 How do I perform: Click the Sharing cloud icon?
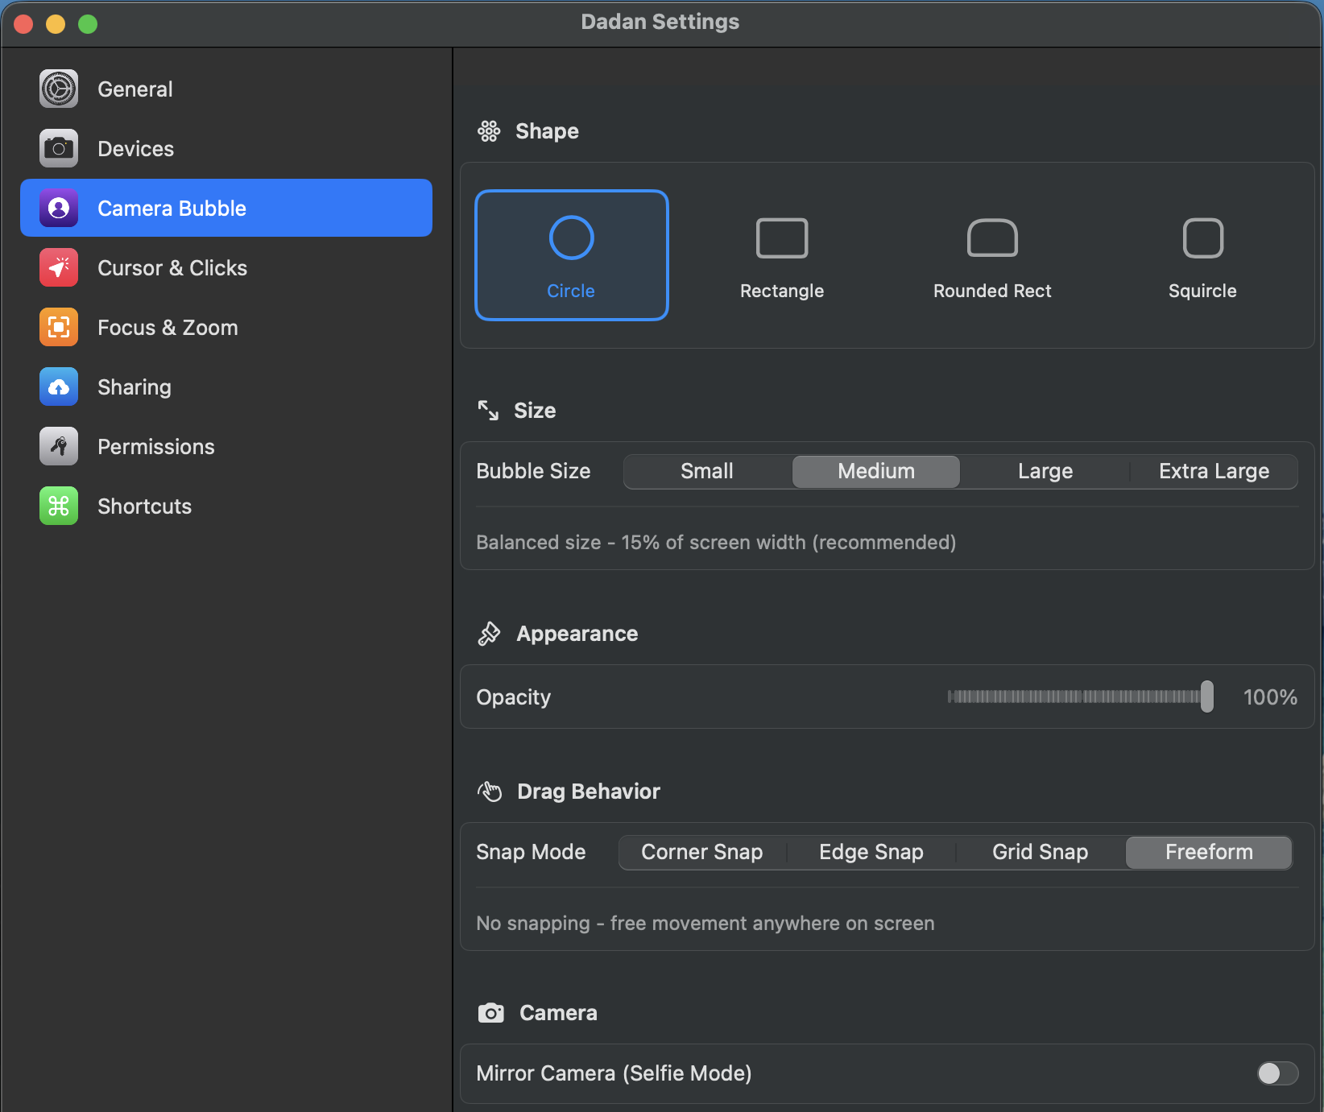(59, 387)
